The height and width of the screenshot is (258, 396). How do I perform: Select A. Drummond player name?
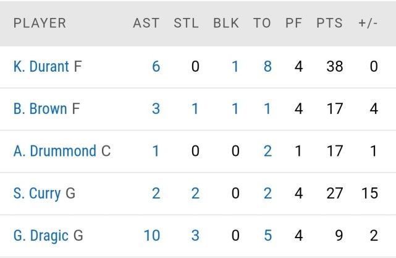55,151
